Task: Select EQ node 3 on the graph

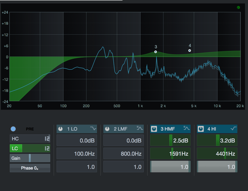Action: click(156, 52)
